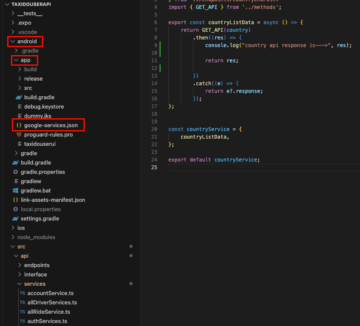Open allDriverServices.ts in the editor
Screen dimensions: 360x326
tap(52, 303)
